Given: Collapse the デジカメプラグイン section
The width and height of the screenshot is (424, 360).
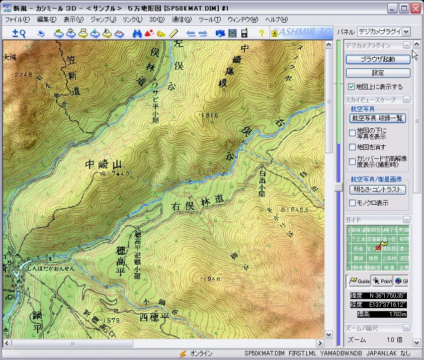Looking at the screenshot, I should tap(406, 45).
